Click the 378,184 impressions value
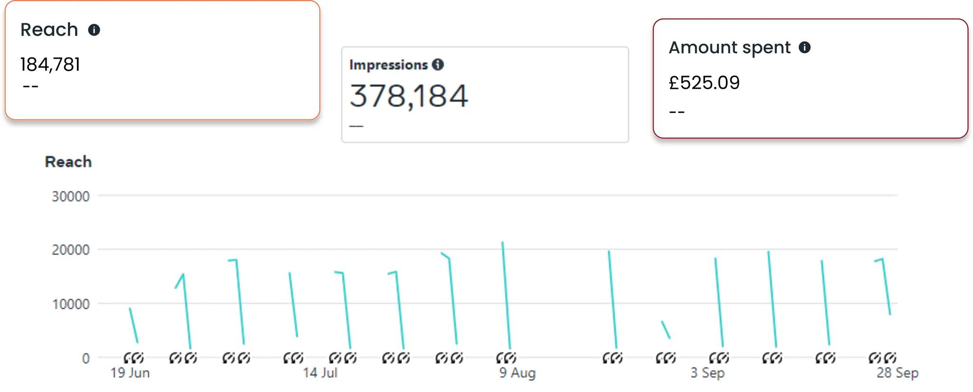Viewport: 973px width, 392px height. coord(409,96)
